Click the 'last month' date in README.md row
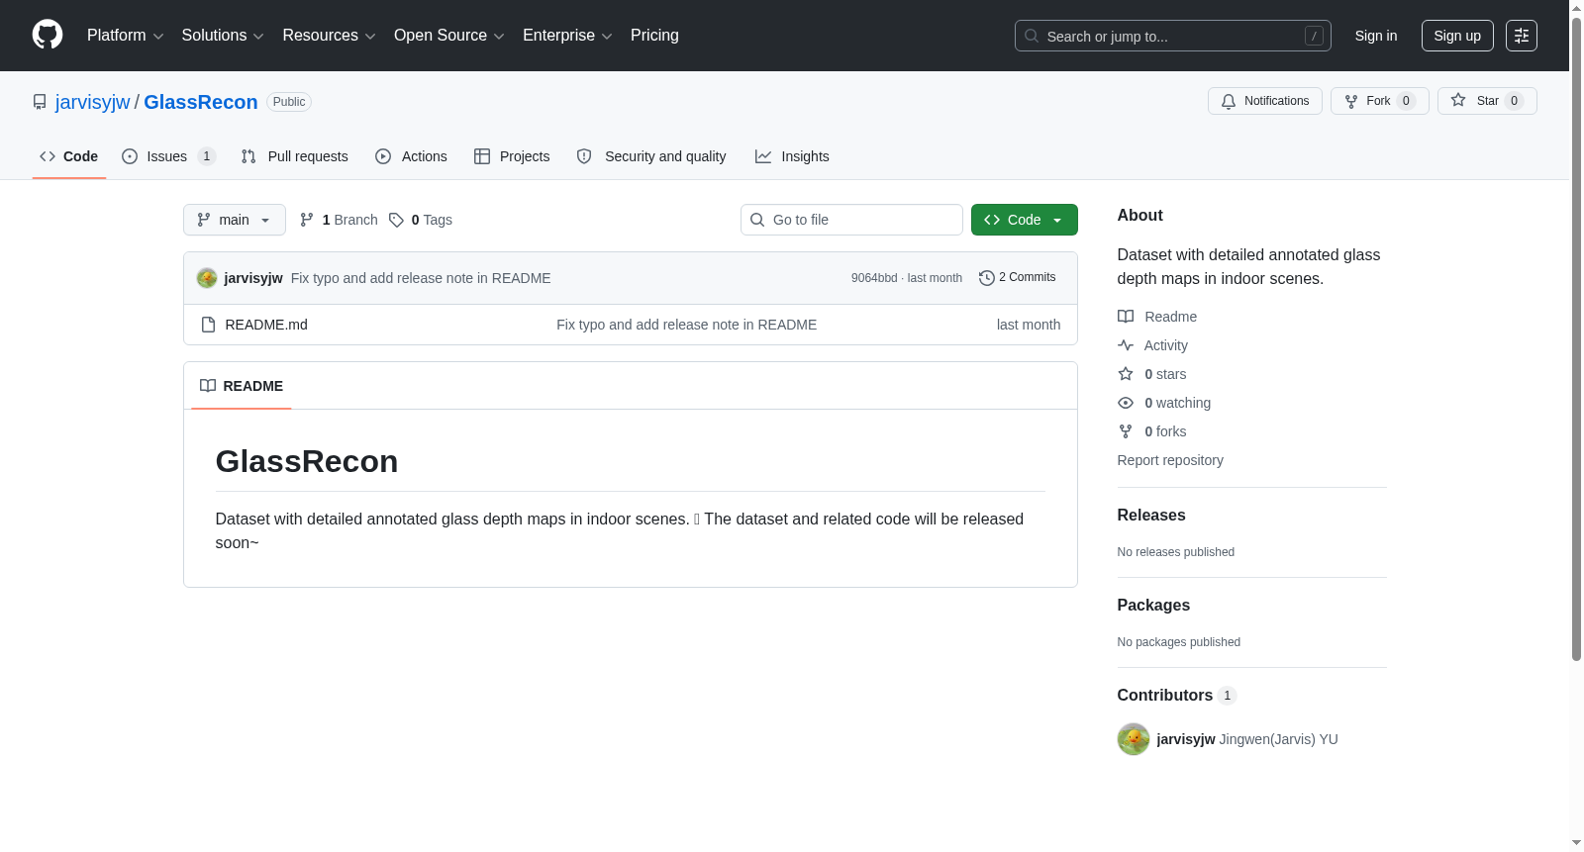The image size is (1584, 852). coord(1029,325)
